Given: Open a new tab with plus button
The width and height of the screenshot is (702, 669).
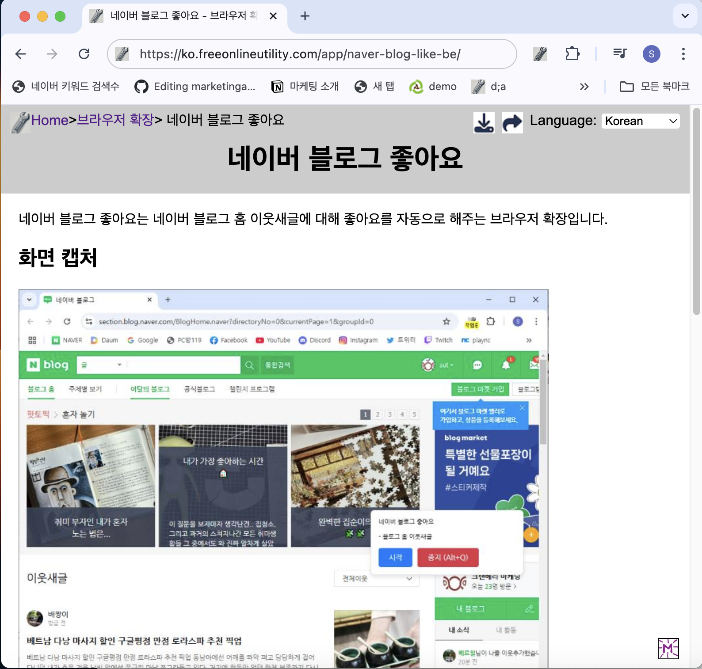Looking at the screenshot, I should click(x=305, y=16).
